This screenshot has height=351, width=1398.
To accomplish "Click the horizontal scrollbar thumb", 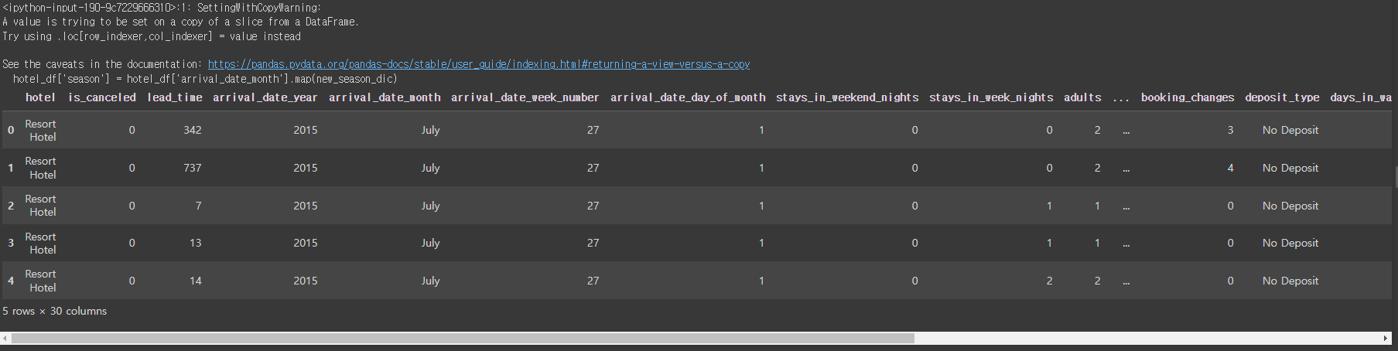I will [x=463, y=339].
